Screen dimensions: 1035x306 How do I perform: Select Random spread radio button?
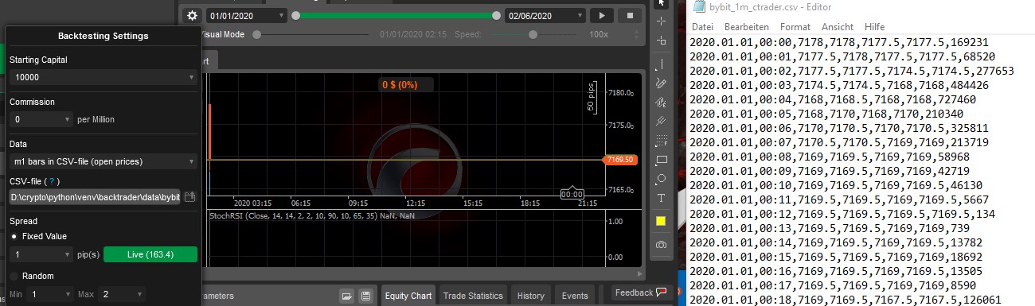tap(14, 276)
